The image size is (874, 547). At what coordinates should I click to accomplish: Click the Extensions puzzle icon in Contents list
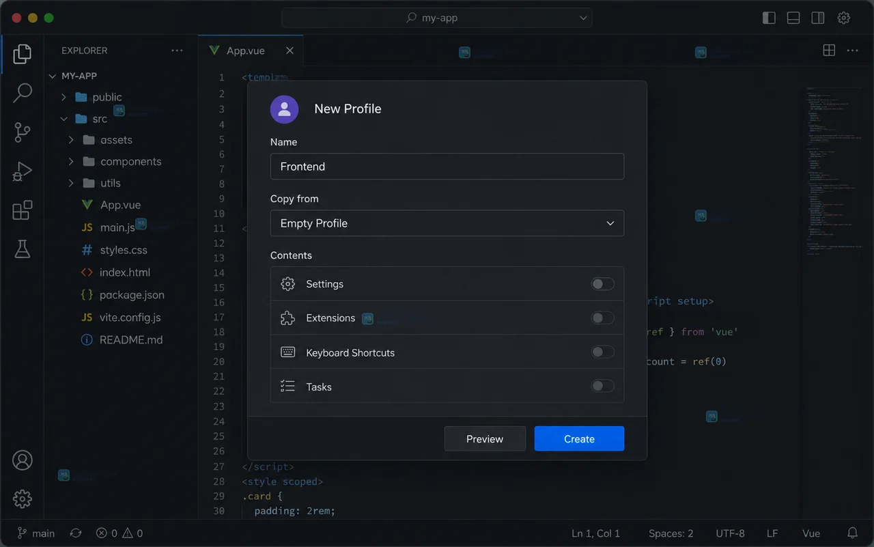[x=288, y=318]
